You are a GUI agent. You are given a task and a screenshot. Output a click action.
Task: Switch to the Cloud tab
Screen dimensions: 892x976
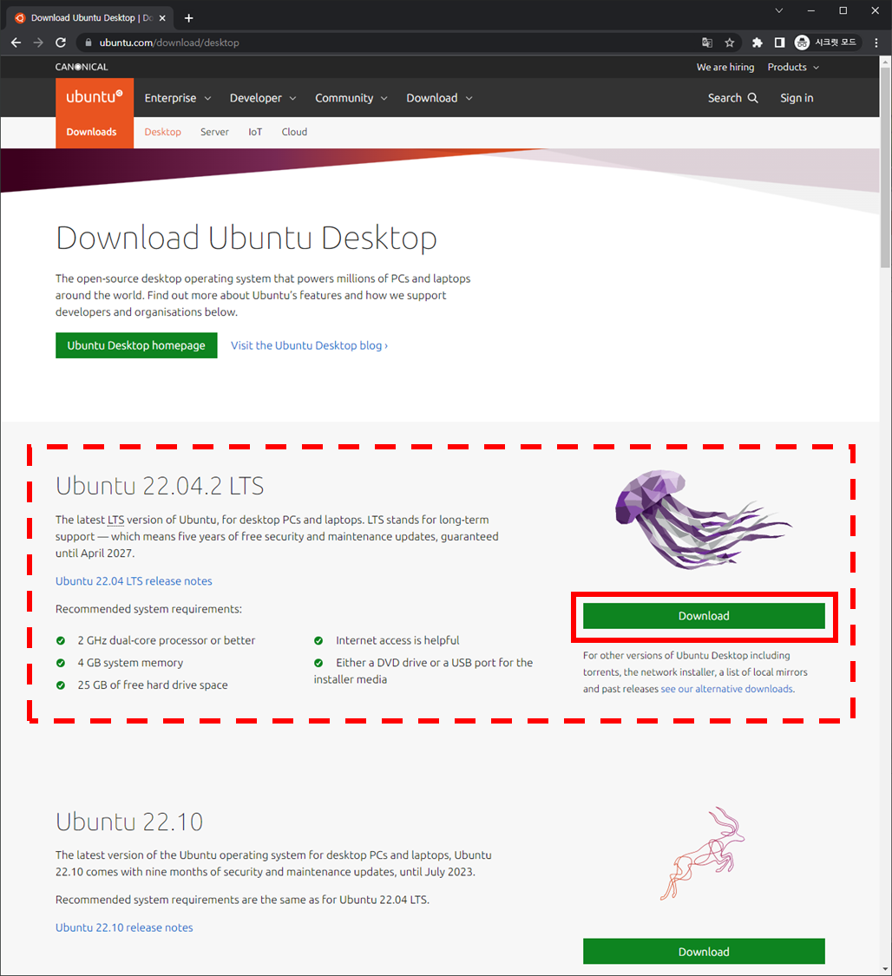tap(294, 132)
